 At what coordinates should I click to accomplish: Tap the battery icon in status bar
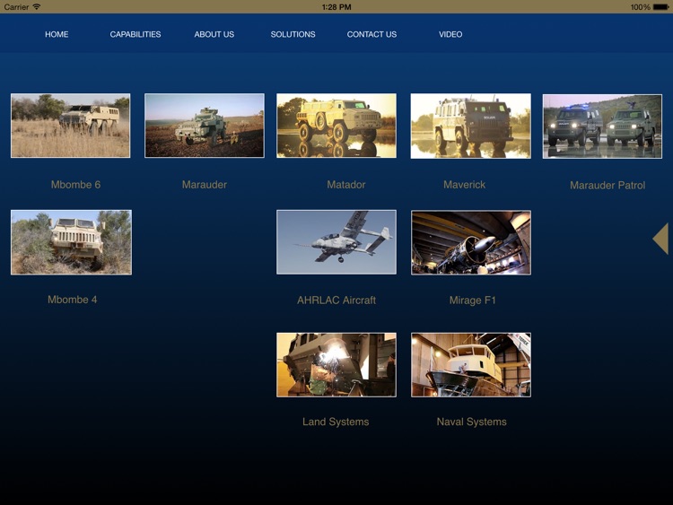point(661,7)
